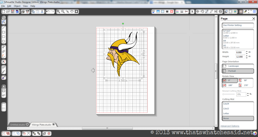Open the Move window icon
258x137 pixels.
click(197, 11)
